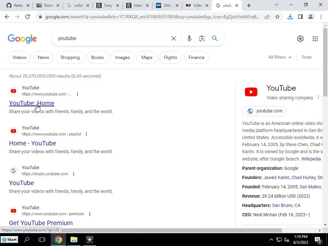Share this page from address bar
The width and height of the screenshot is (328, 246).
point(267,17)
